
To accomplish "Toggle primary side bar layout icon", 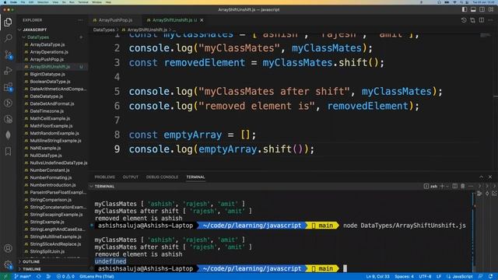I will (x=465, y=9).
